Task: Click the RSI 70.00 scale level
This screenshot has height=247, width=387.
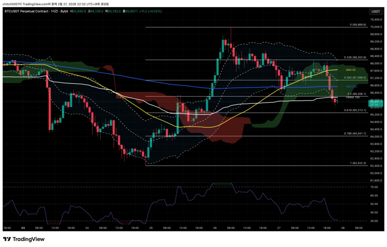Action: (x=375, y=187)
